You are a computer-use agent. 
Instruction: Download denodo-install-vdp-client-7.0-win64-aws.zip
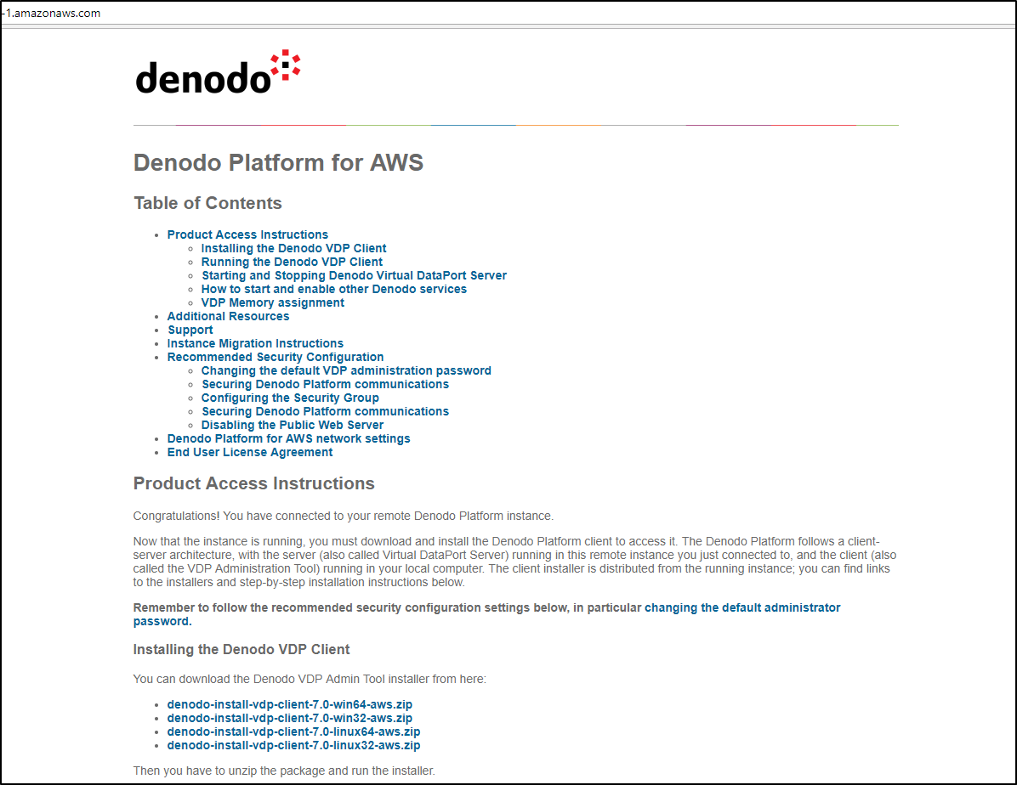point(289,704)
